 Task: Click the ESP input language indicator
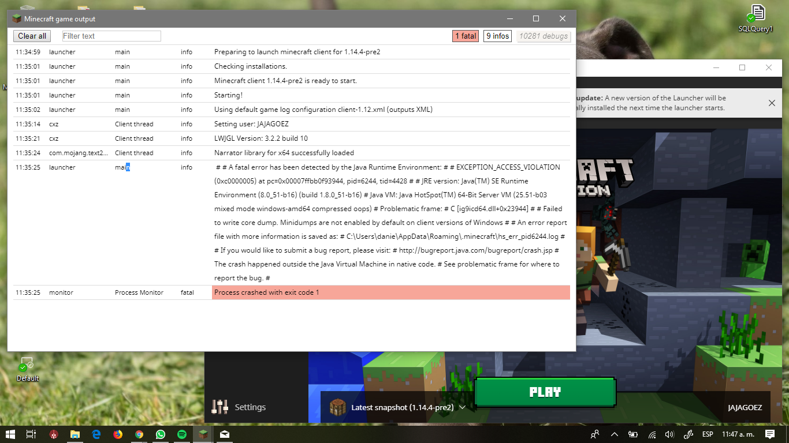tap(707, 434)
